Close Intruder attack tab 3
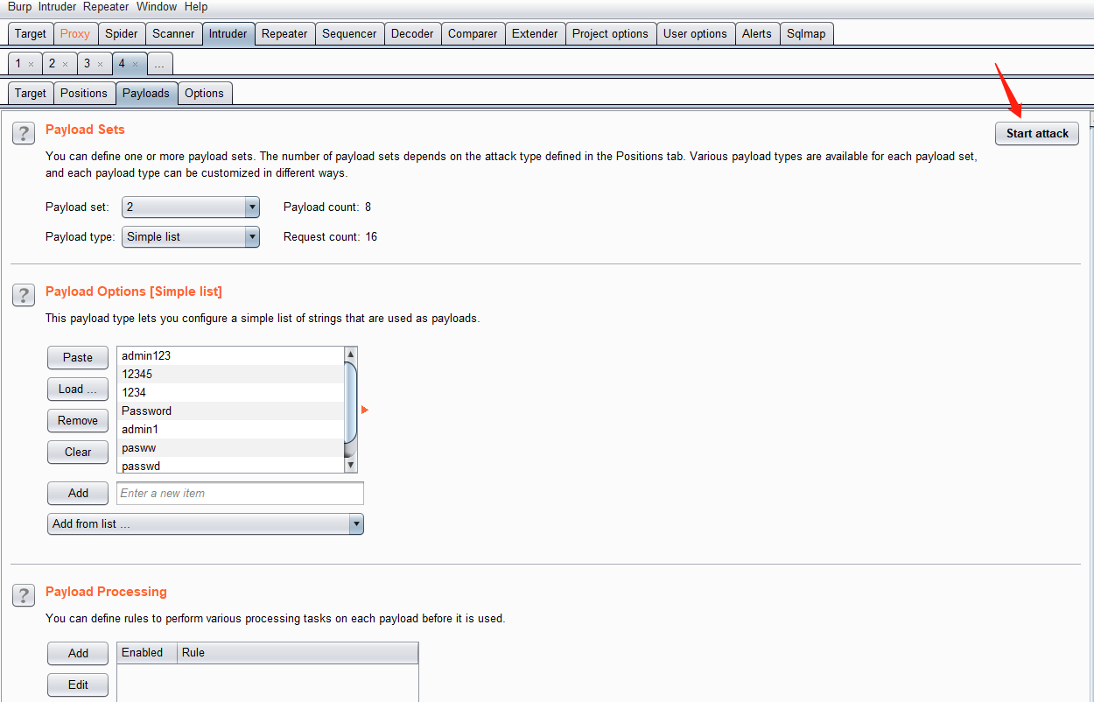 100,64
